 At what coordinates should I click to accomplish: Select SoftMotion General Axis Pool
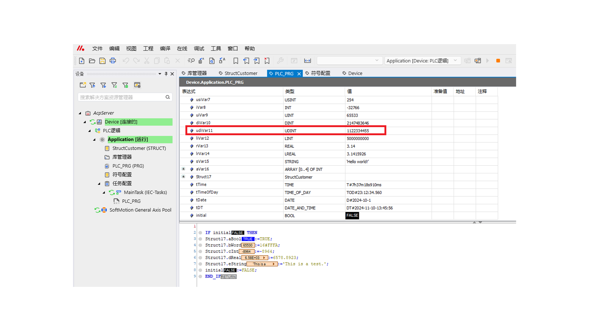click(140, 210)
